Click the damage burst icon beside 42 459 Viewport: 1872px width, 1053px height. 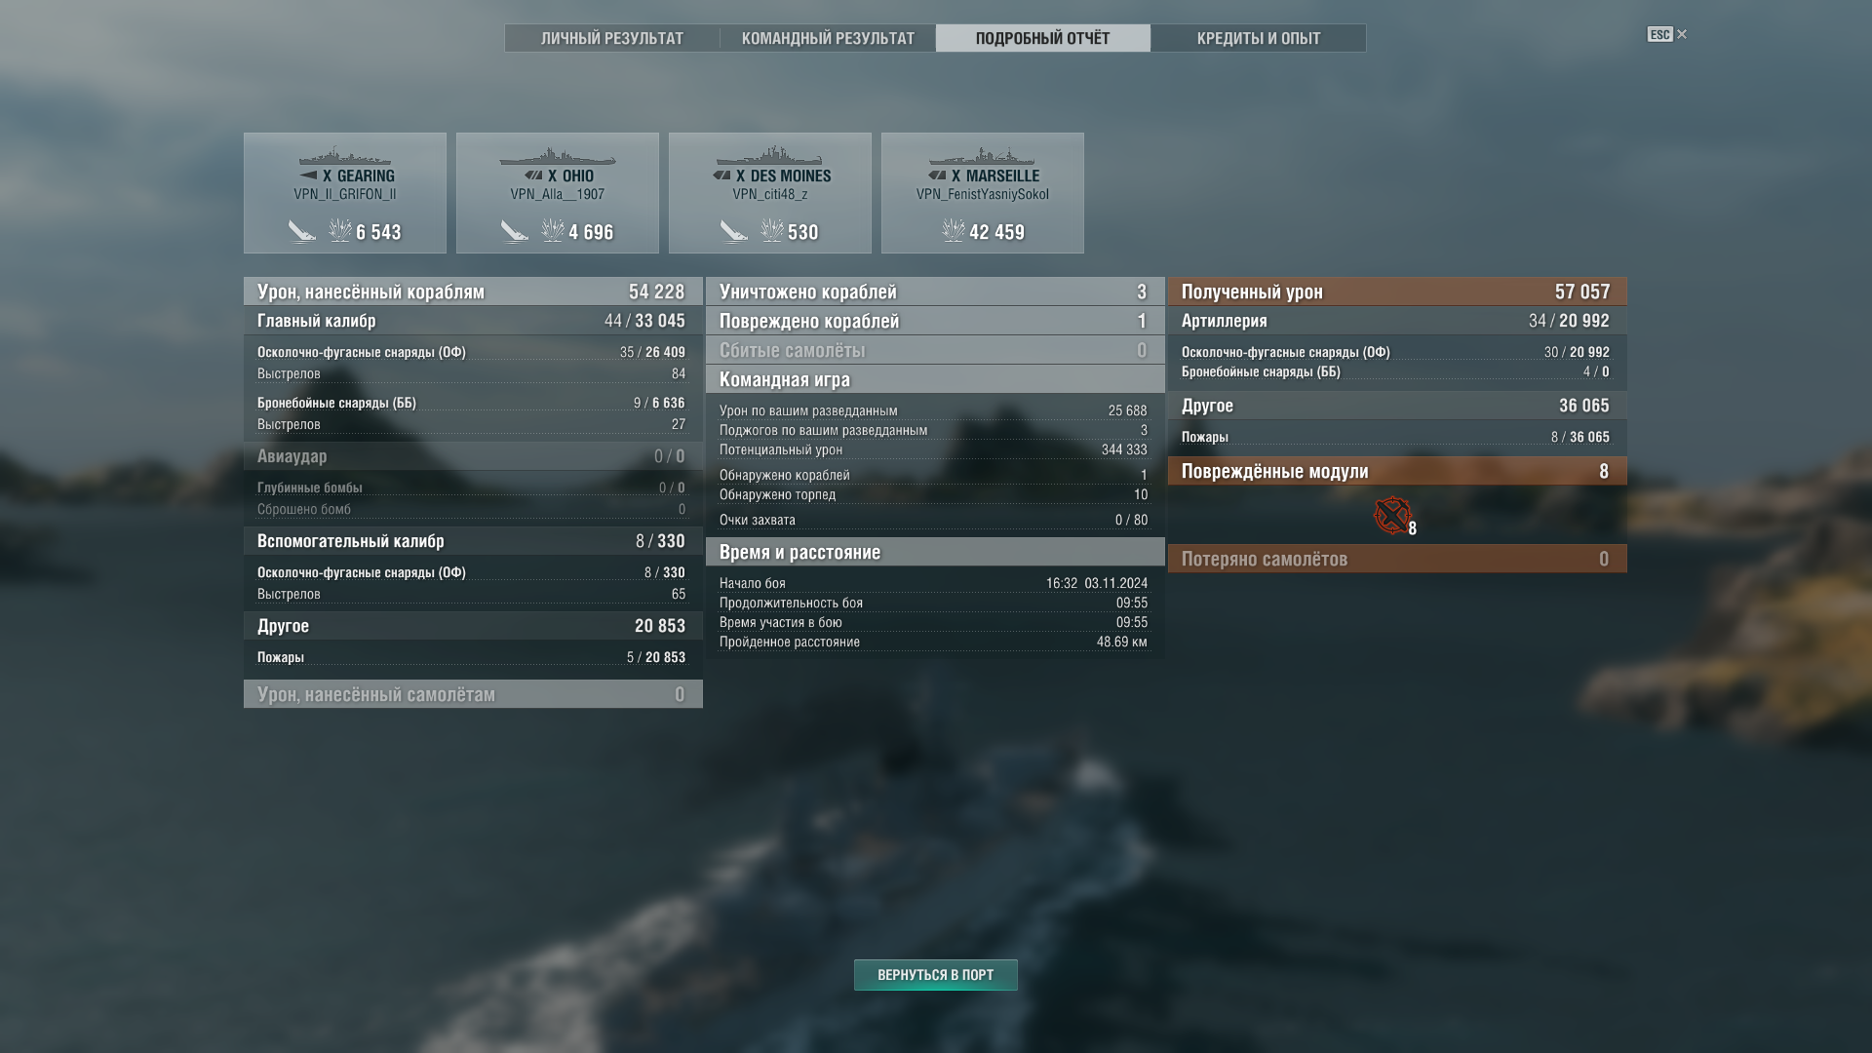click(954, 230)
